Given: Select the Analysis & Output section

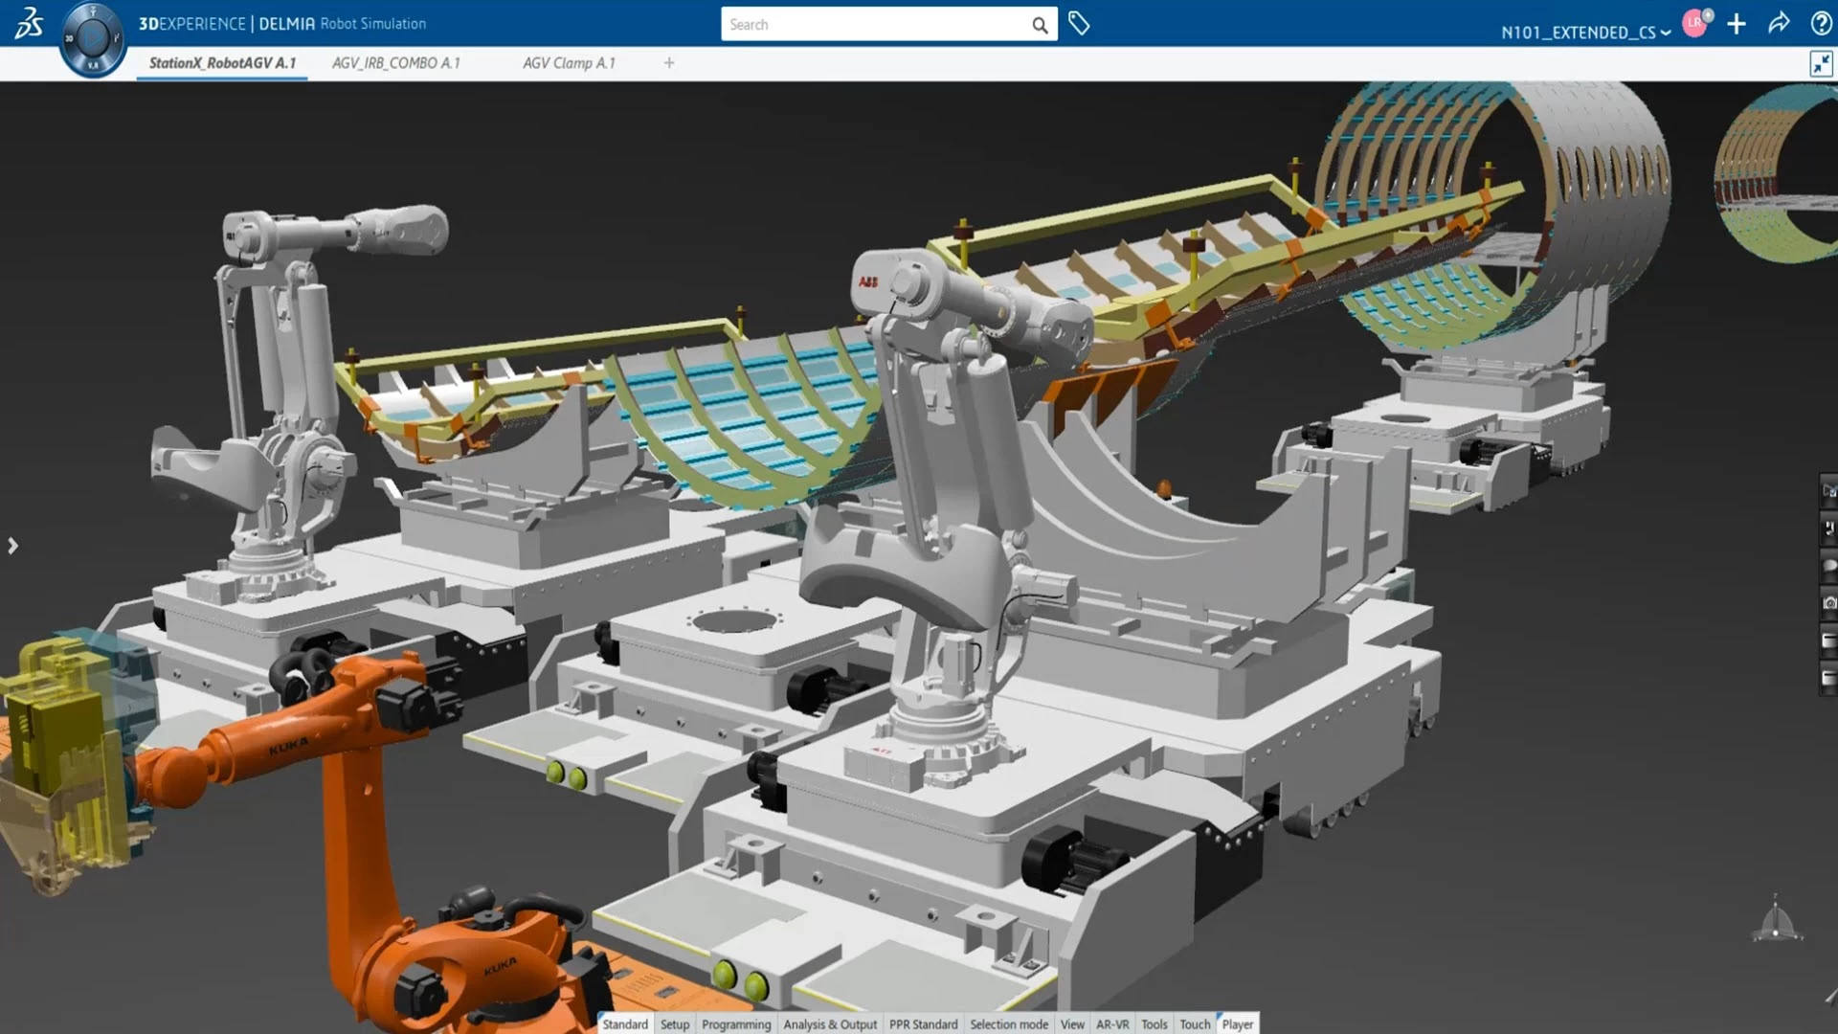Looking at the screenshot, I should click(x=829, y=1024).
